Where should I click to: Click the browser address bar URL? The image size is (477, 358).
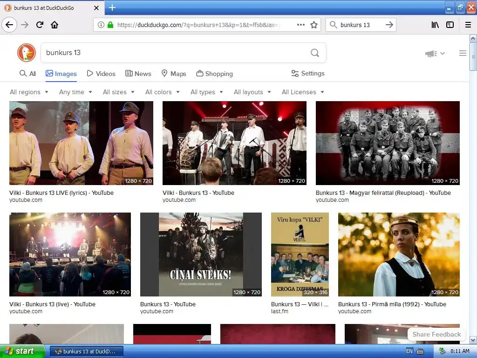[198, 25]
